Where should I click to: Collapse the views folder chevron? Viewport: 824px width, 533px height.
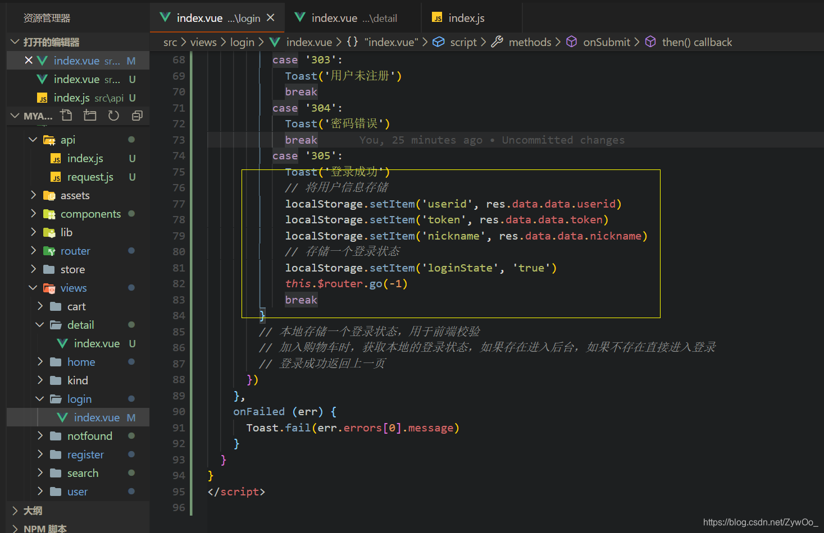[x=33, y=287]
